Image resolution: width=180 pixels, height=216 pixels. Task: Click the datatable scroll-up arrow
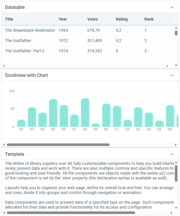point(176,28)
